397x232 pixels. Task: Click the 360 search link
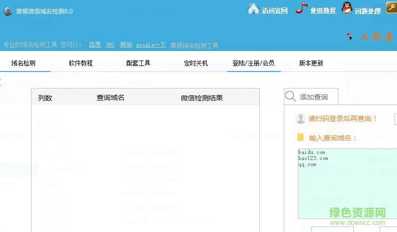(110, 45)
